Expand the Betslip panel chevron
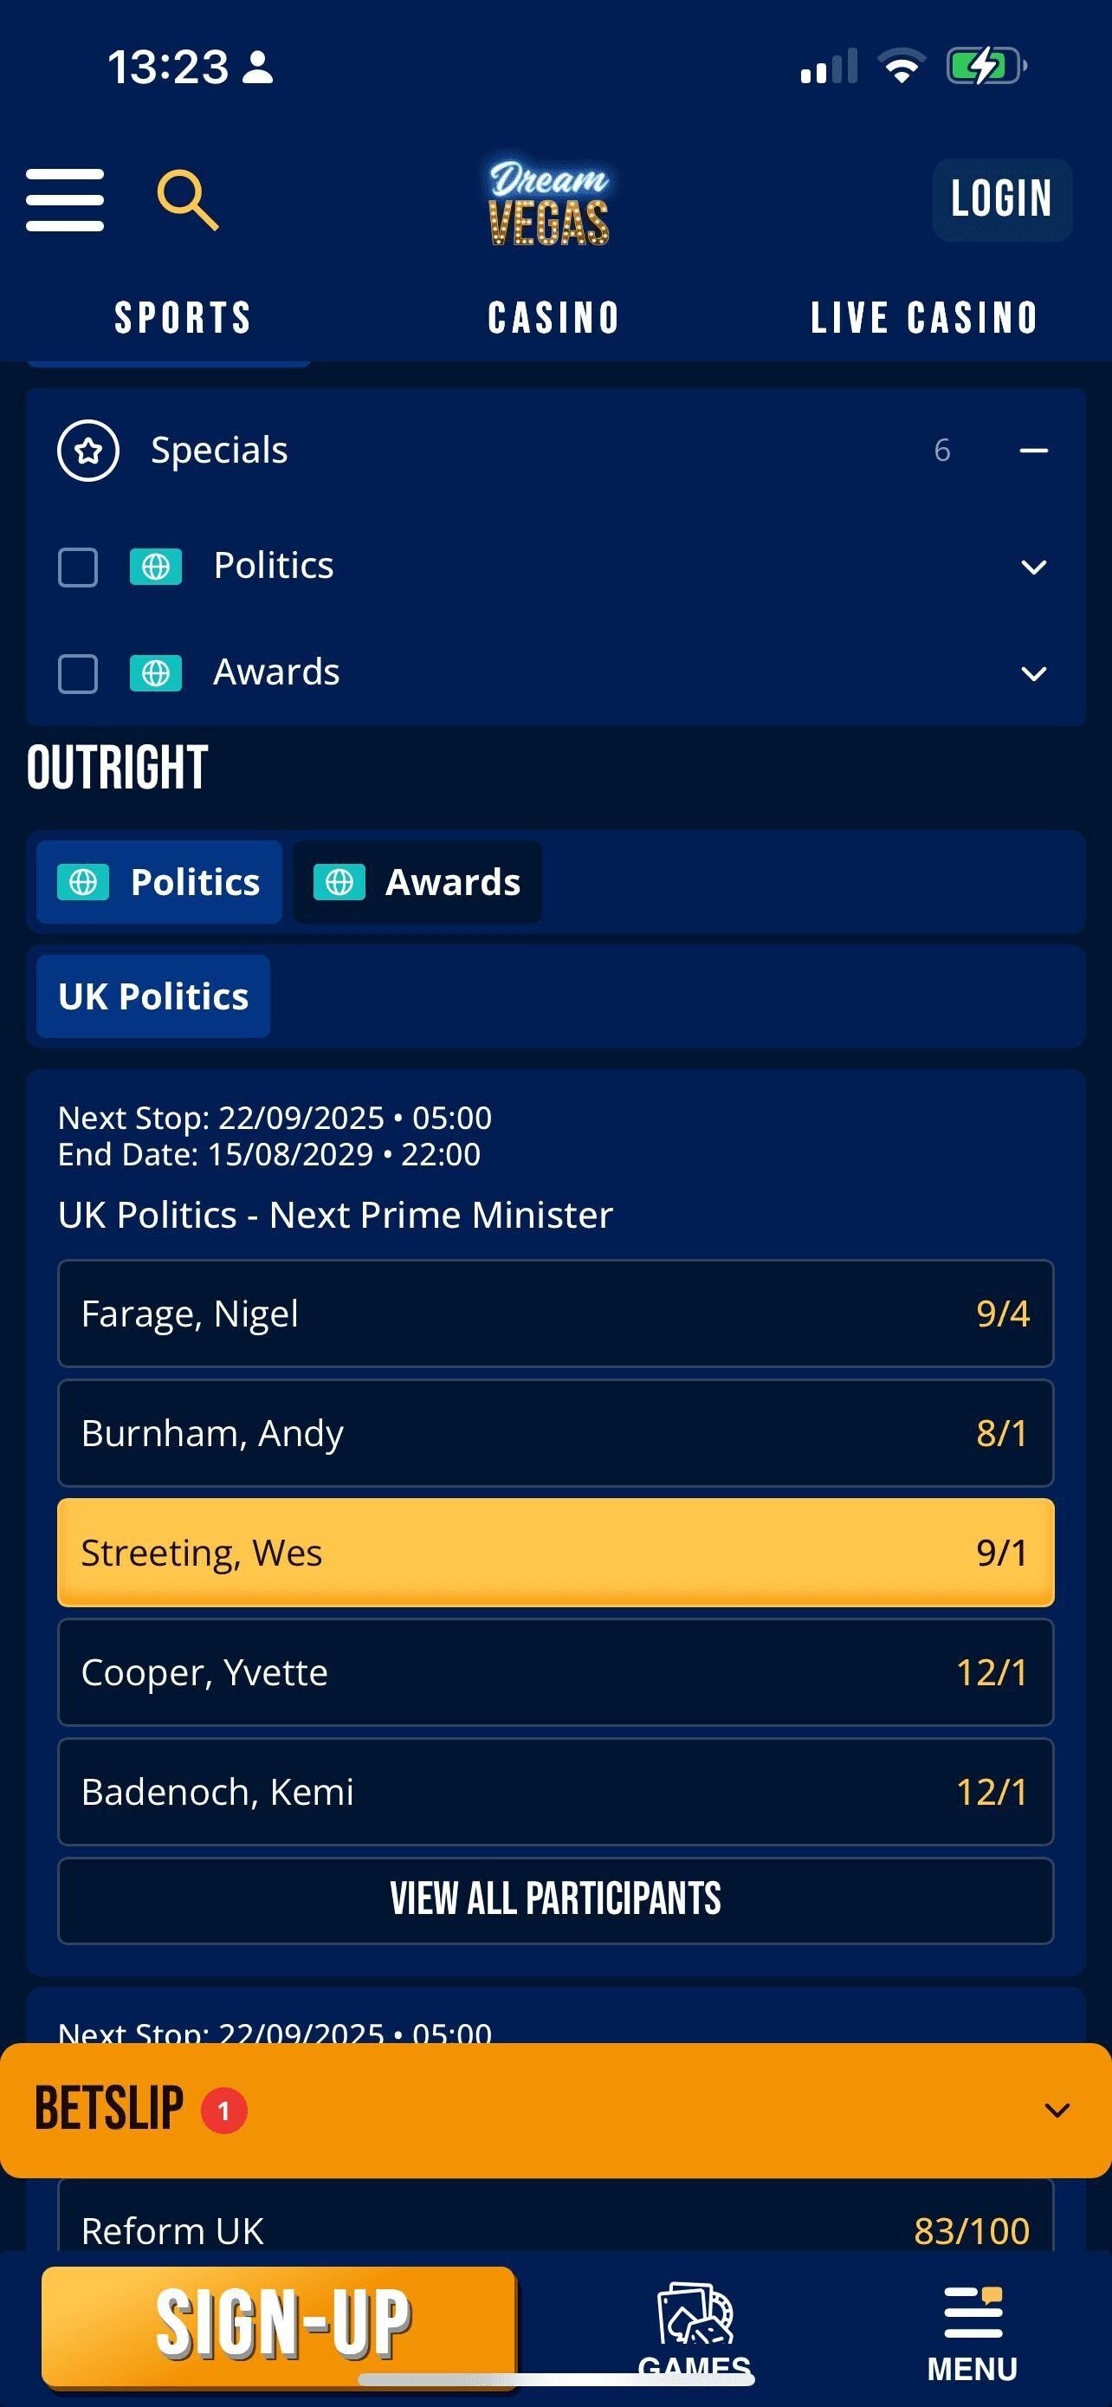 pos(1057,2111)
